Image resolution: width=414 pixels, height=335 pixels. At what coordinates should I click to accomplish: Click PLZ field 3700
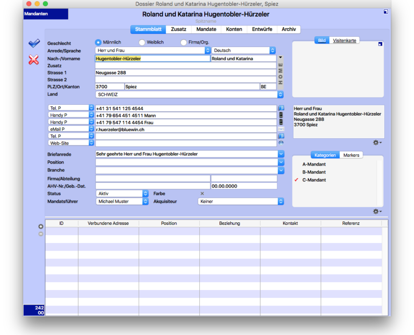pyautogui.click(x=110, y=87)
